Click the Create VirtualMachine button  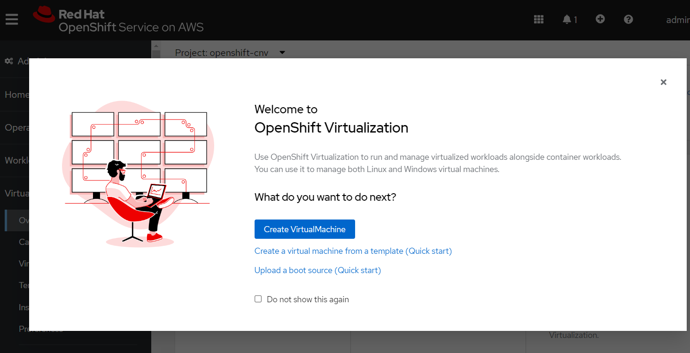304,229
